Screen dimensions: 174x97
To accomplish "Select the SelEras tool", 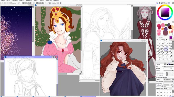I will coord(170,46).
